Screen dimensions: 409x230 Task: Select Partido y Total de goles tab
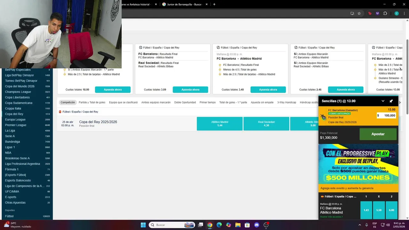92,103
